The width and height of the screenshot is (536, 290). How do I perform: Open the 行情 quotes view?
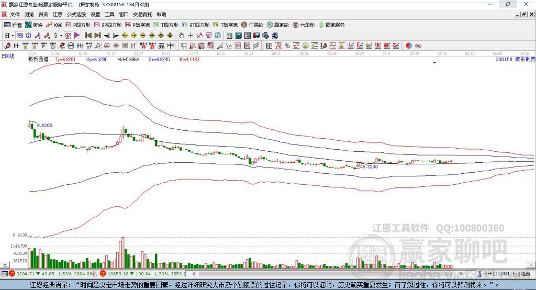click(x=13, y=25)
